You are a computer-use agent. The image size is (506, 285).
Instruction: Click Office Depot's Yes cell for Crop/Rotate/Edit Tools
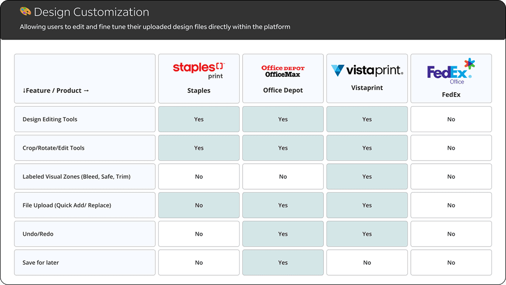(x=283, y=148)
